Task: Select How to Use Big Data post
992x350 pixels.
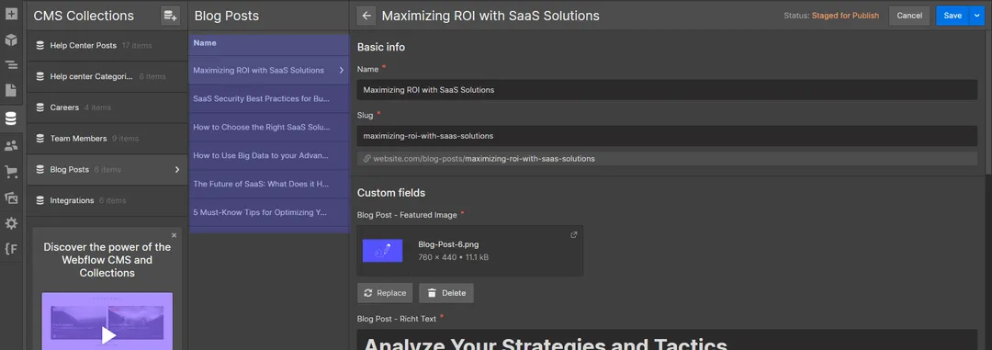Action: click(x=269, y=155)
